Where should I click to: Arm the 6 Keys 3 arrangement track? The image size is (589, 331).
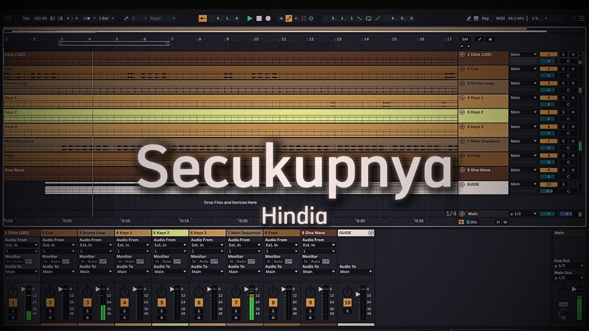(572, 126)
